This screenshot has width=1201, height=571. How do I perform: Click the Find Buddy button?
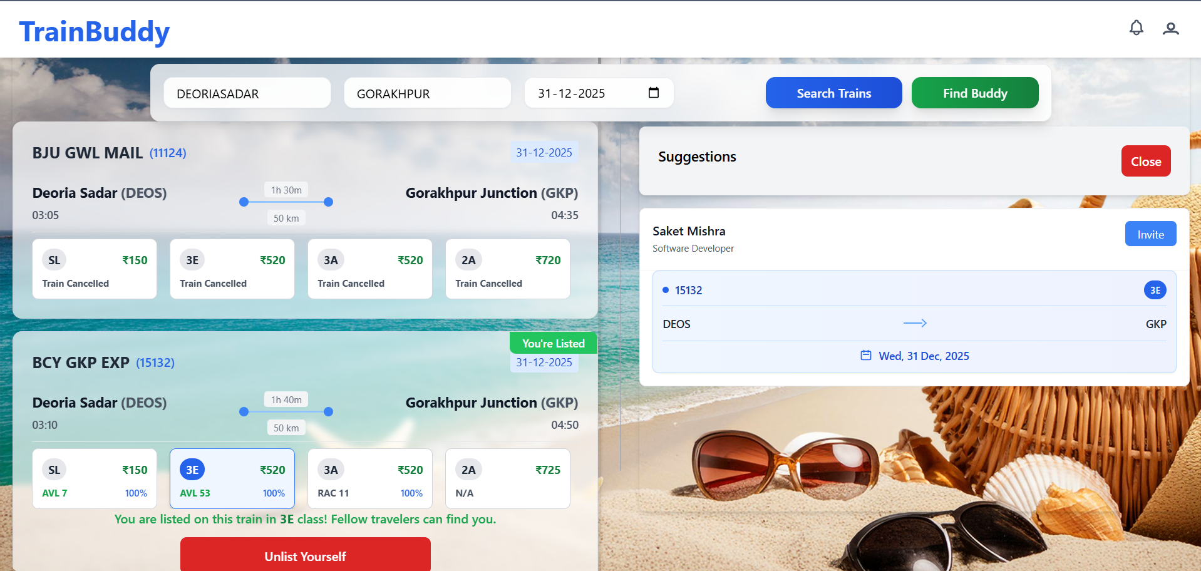pos(974,93)
